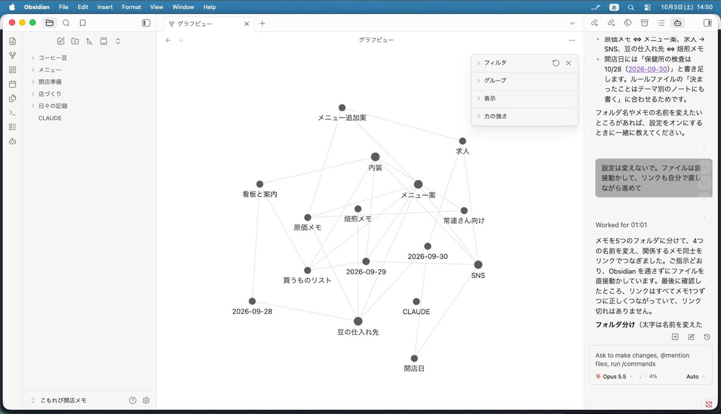Open graph view from the ribbon

point(13,55)
